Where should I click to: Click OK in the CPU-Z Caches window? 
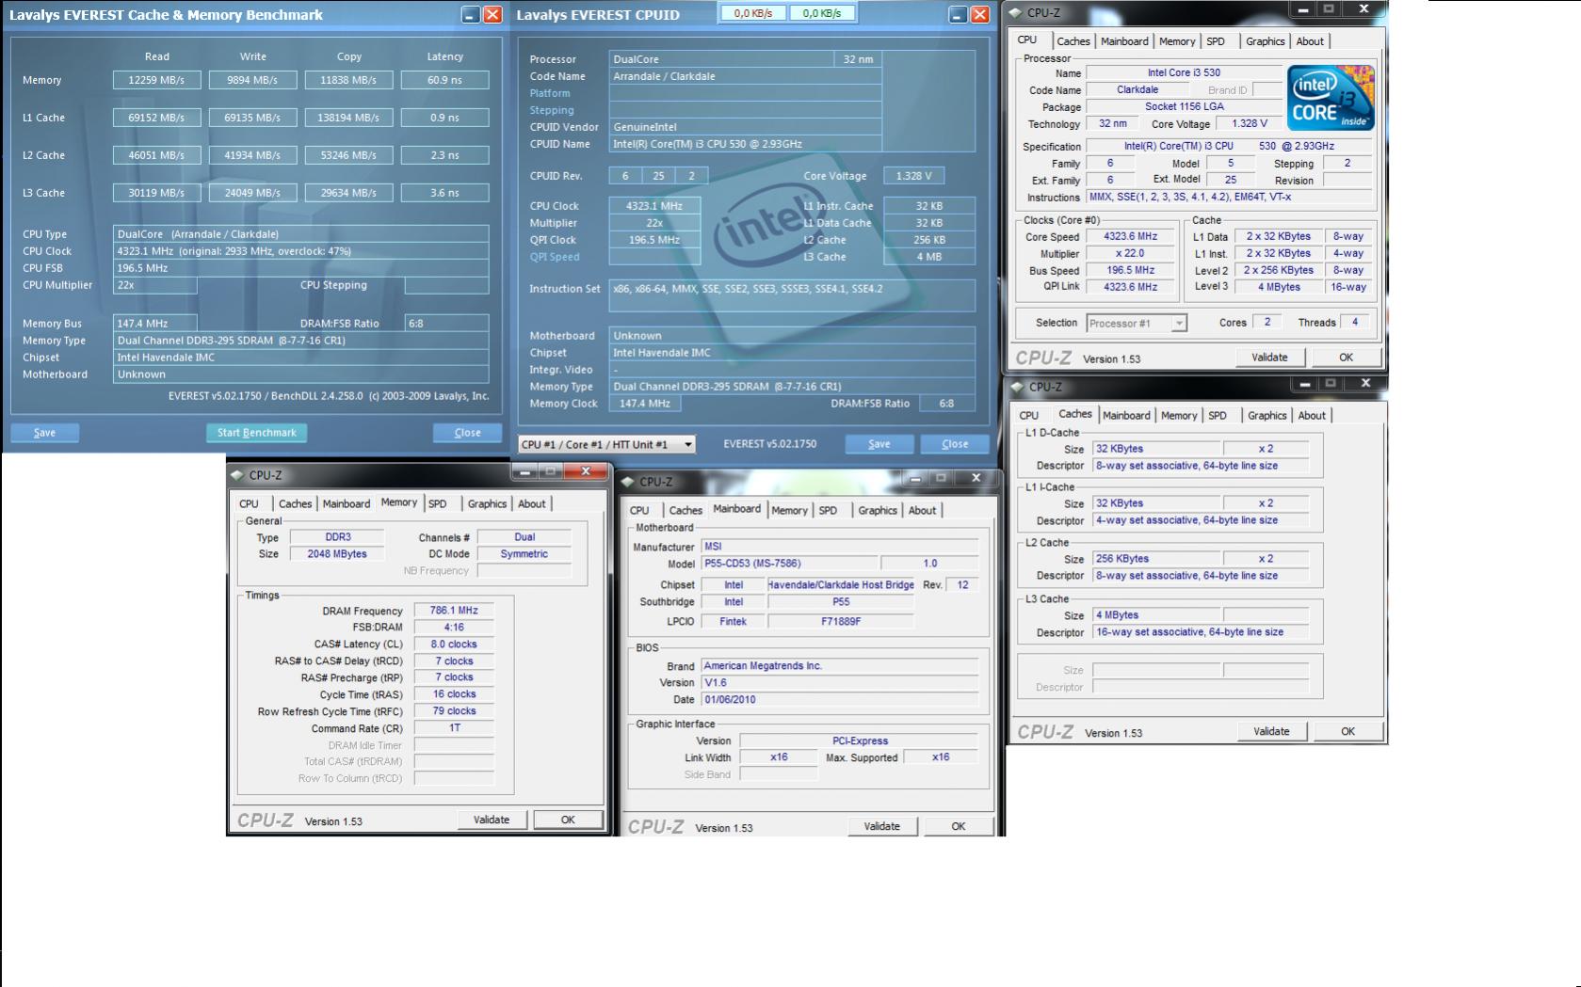(1348, 731)
